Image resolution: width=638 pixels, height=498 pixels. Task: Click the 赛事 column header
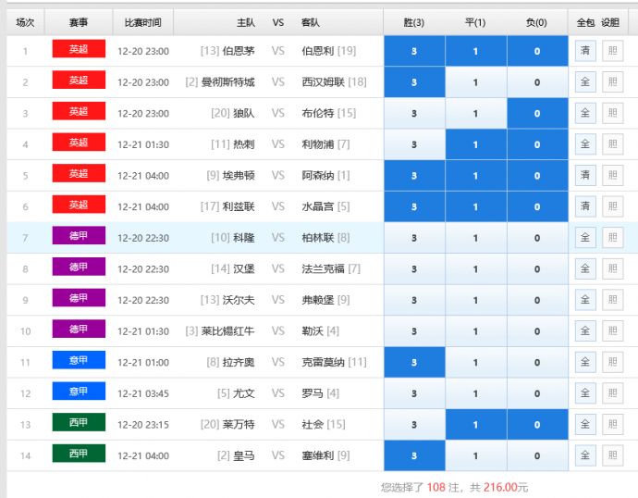79,22
